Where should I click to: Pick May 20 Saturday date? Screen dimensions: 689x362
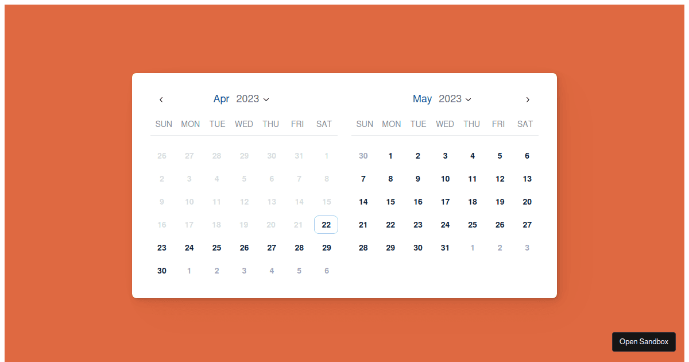[527, 202]
